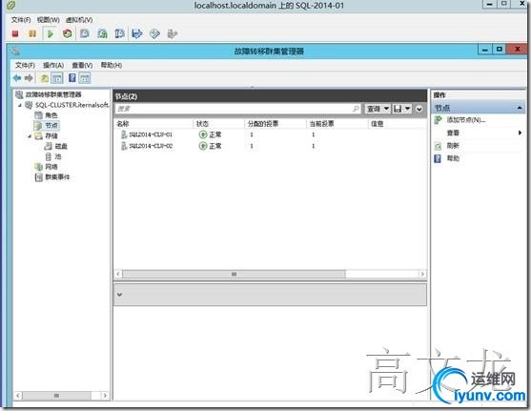Image resolution: width=531 pixels, height=411 pixels.
Task: Open the dropdown arrow next to save icon
Action: pyautogui.click(x=408, y=109)
